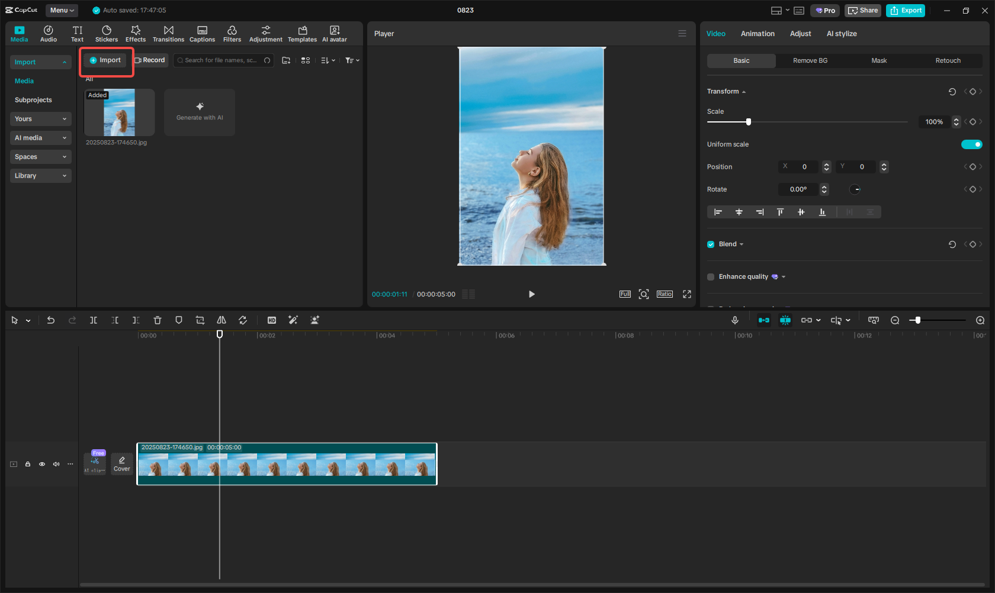Open the Transitions panel

168,34
